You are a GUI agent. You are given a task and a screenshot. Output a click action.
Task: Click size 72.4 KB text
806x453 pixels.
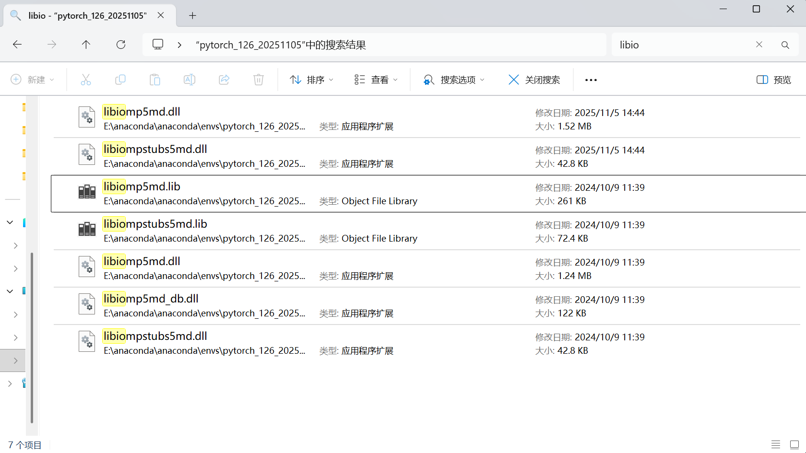573,238
